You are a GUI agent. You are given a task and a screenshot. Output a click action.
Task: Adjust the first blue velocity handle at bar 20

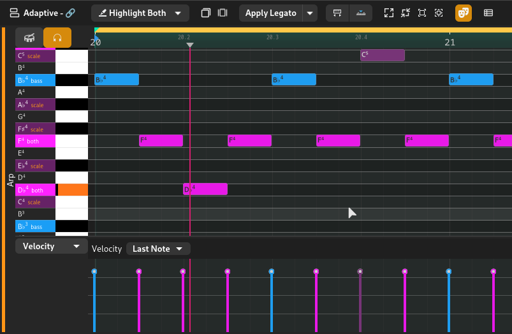[x=94, y=272]
